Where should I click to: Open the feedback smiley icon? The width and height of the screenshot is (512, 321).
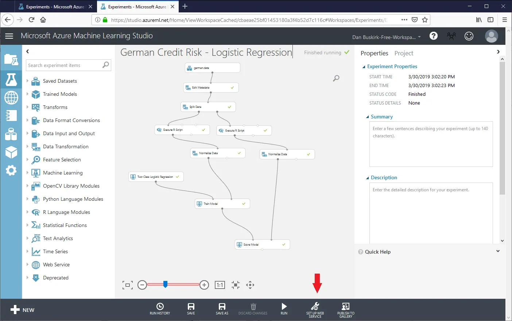[469, 36]
